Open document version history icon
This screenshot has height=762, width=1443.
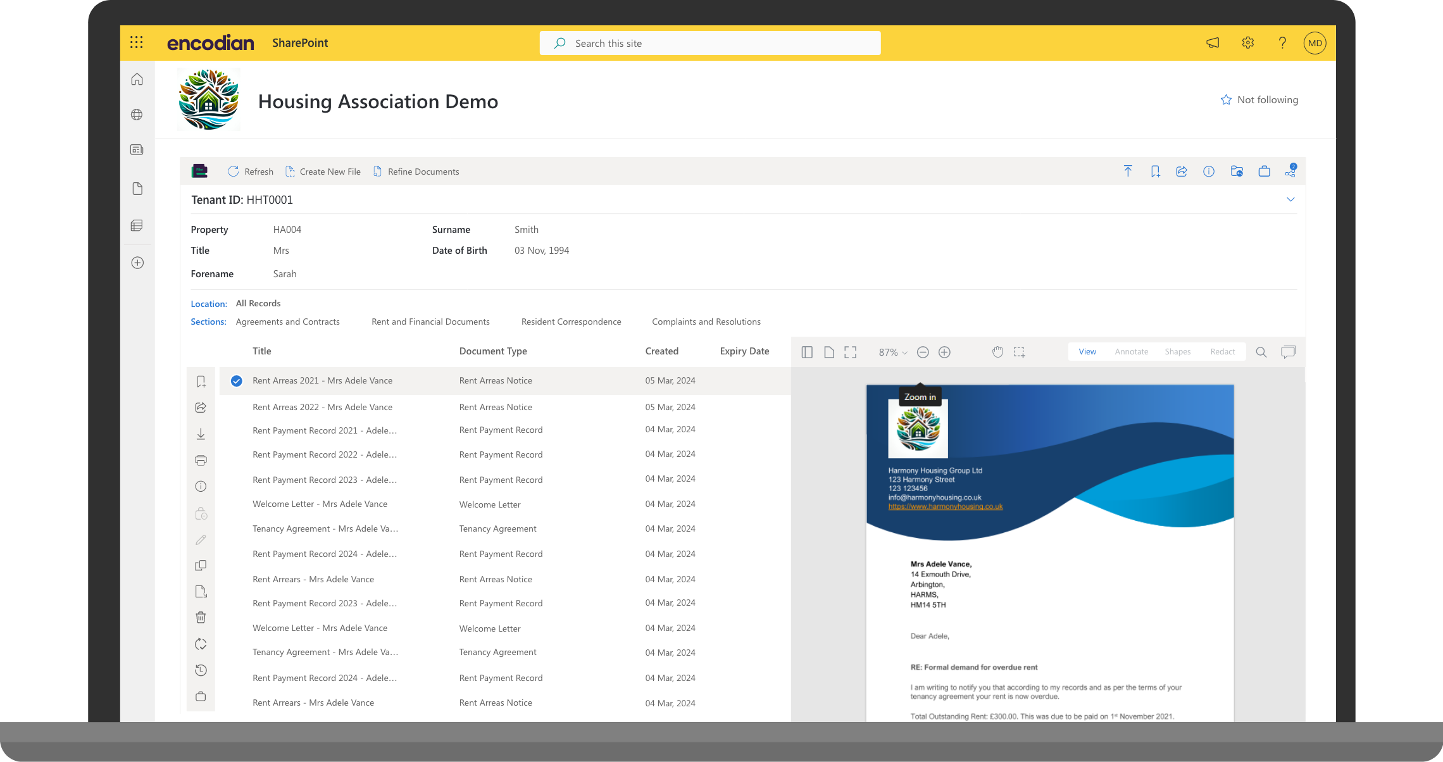click(201, 670)
